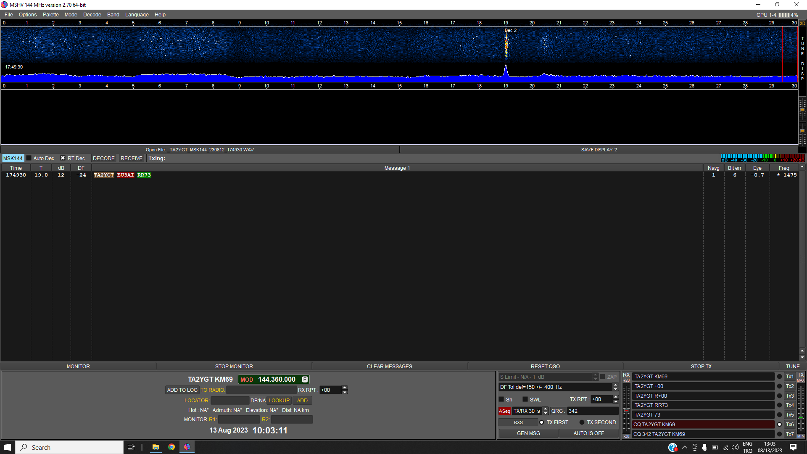Increase RX RPT value with up arrow

[x=345, y=388]
